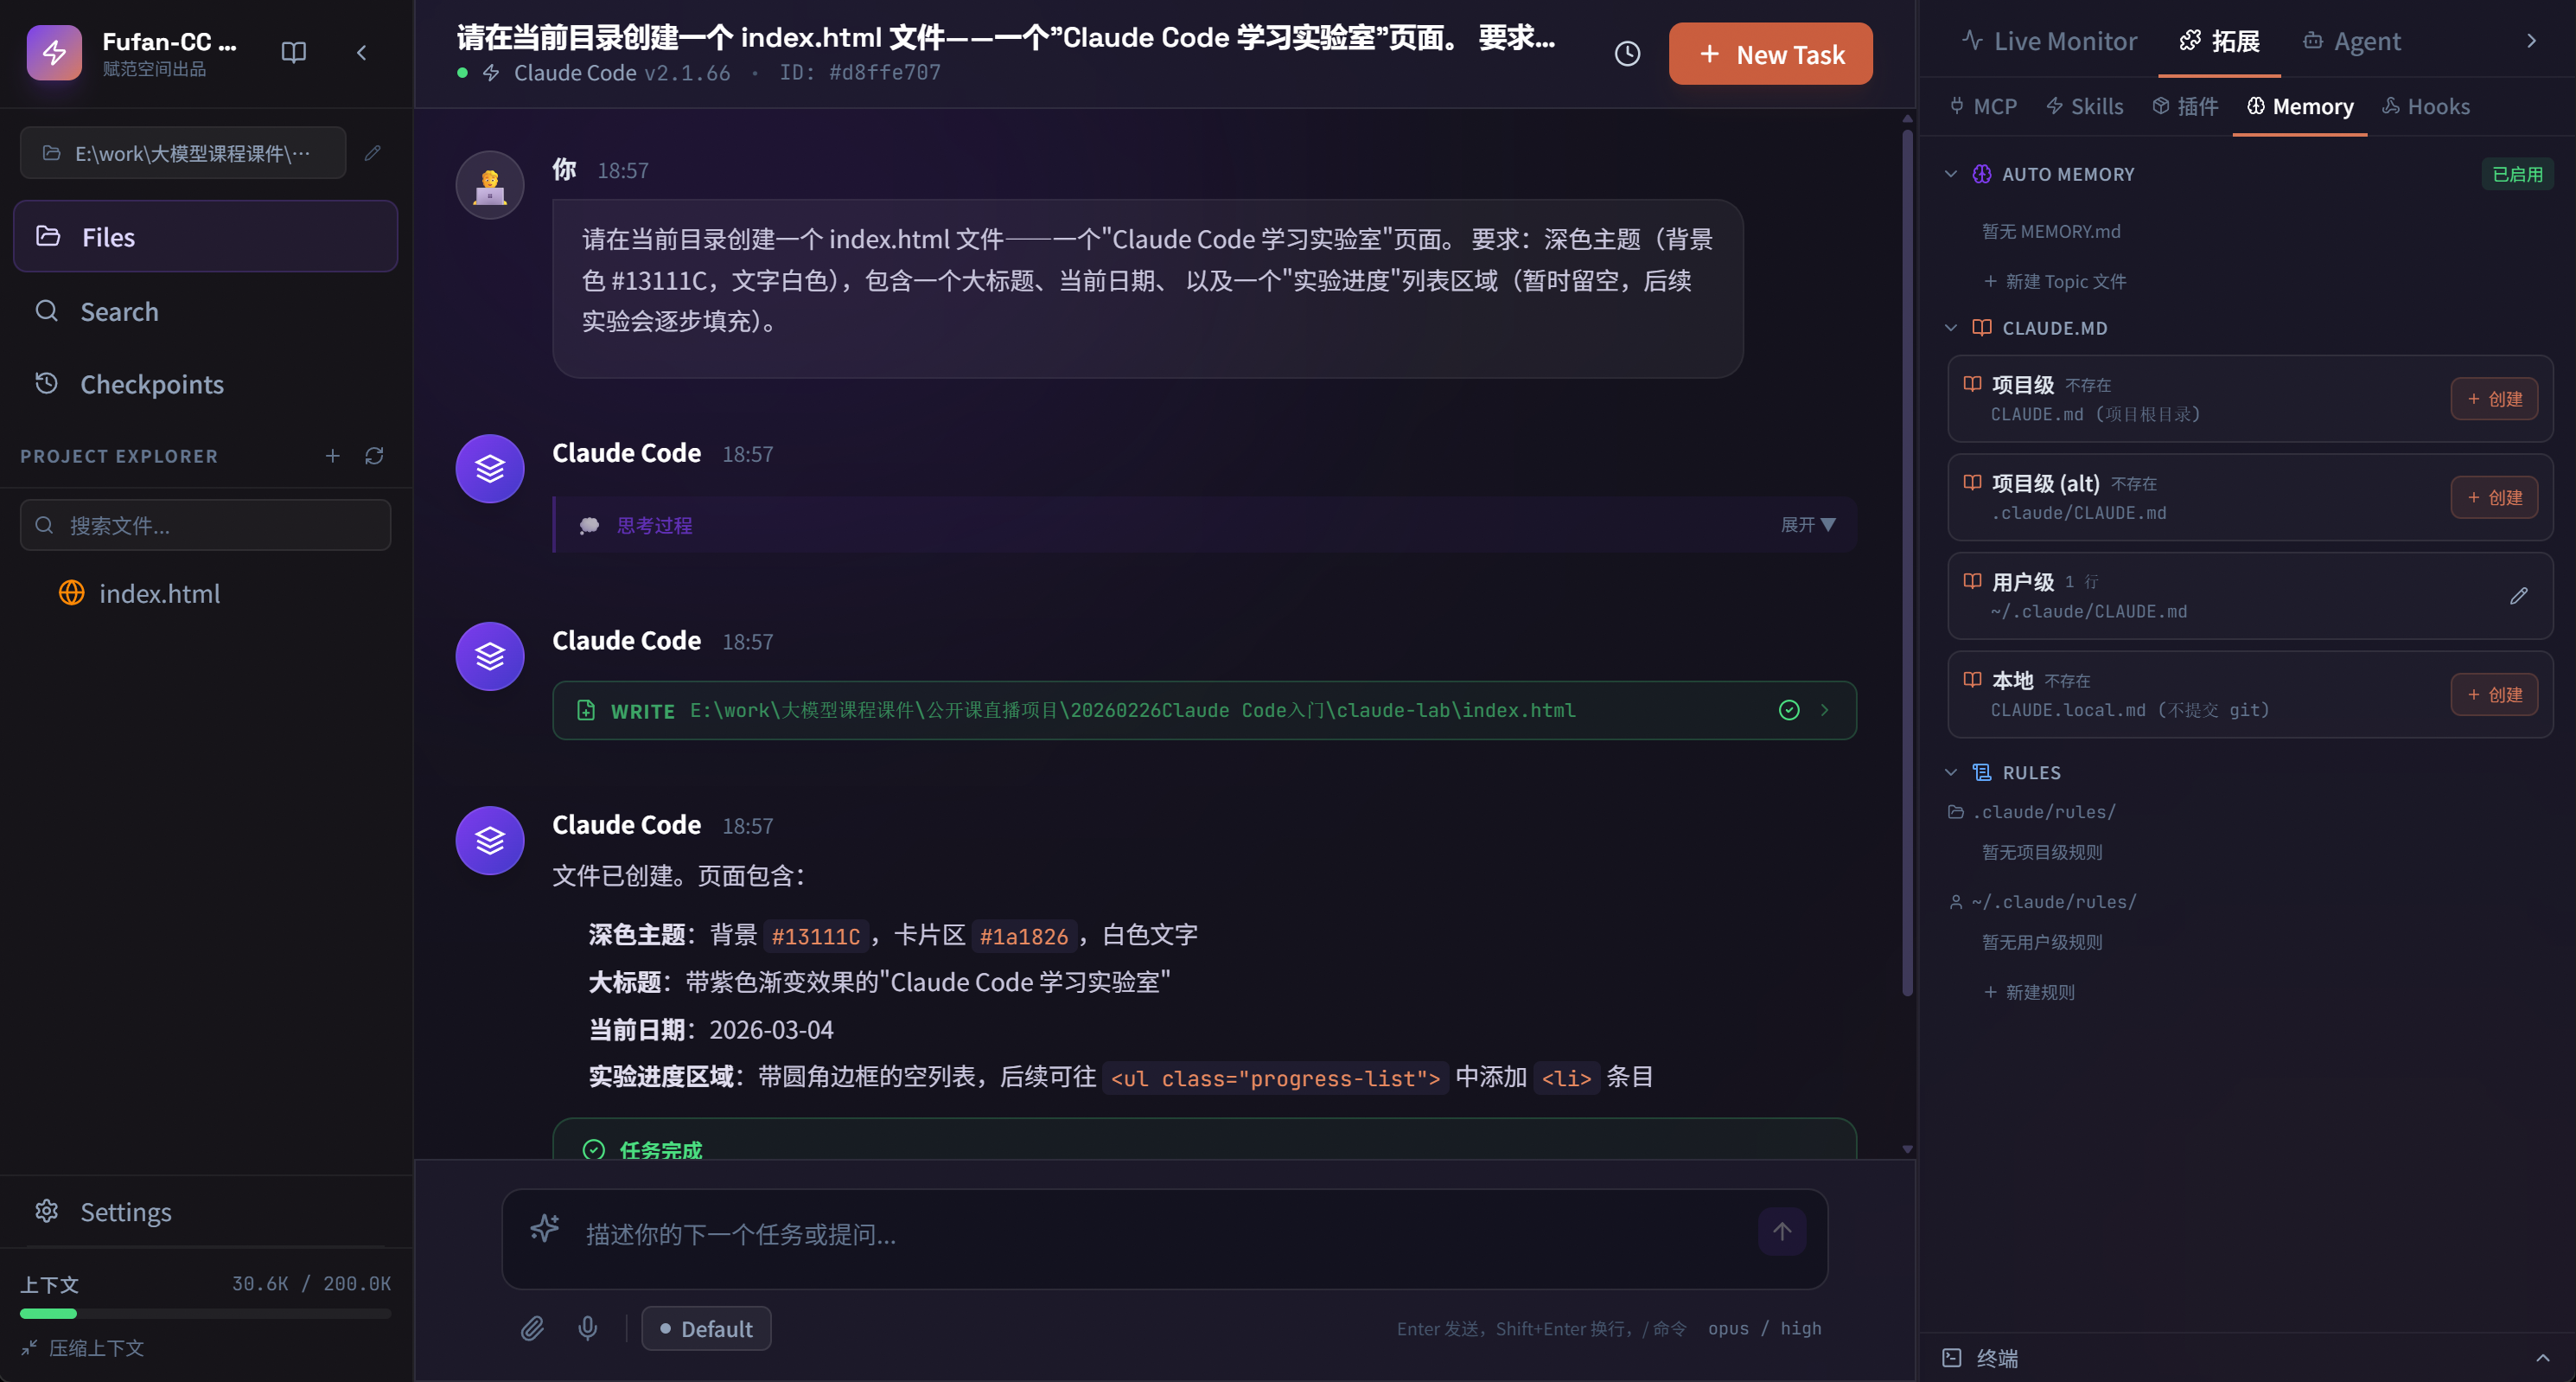Show more right panel tabs with the right chevron
2576x1382 pixels.
[x=2531, y=40]
